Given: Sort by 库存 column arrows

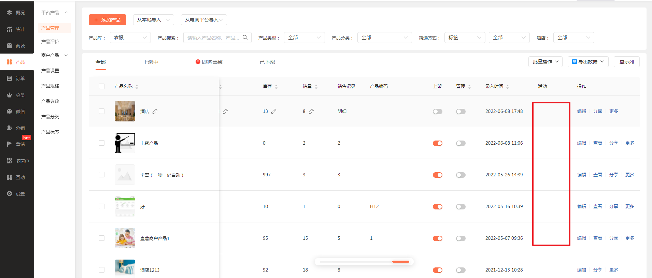Looking at the screenshot, I should click(x=276, y=87).
